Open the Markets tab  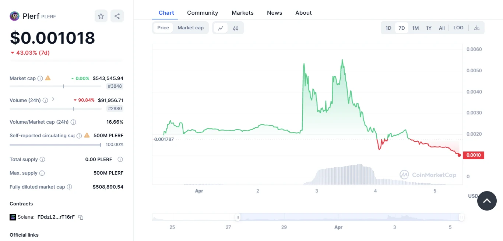[x=243, y=13]
